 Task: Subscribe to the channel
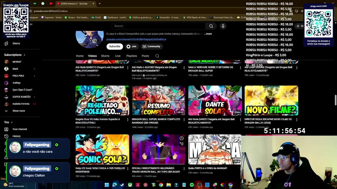click(115, 46)
